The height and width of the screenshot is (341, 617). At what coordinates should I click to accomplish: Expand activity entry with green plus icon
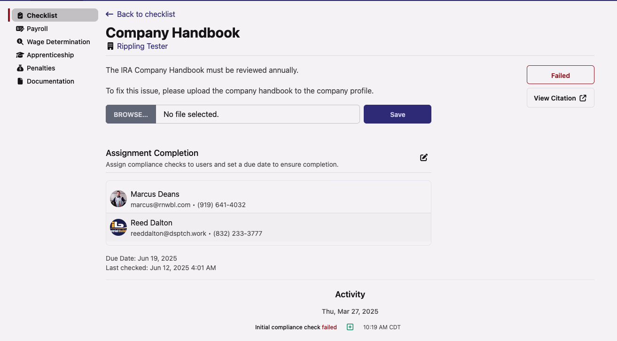[x=350, y=327]
